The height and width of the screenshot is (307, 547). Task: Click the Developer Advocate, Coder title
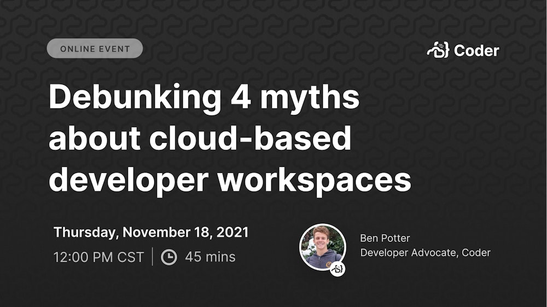pos(425,253)
